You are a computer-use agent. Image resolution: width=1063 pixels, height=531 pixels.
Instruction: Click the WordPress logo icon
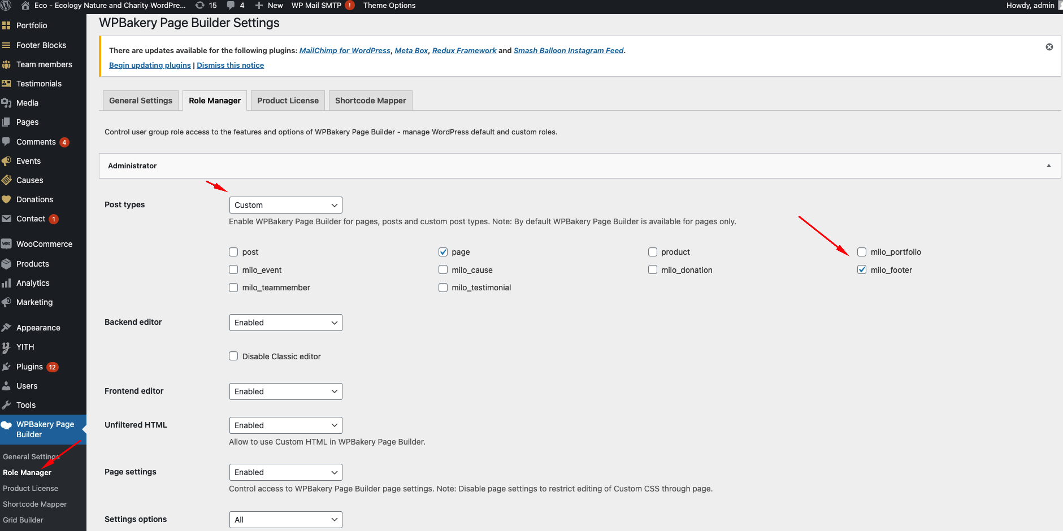tap(6, 5)
